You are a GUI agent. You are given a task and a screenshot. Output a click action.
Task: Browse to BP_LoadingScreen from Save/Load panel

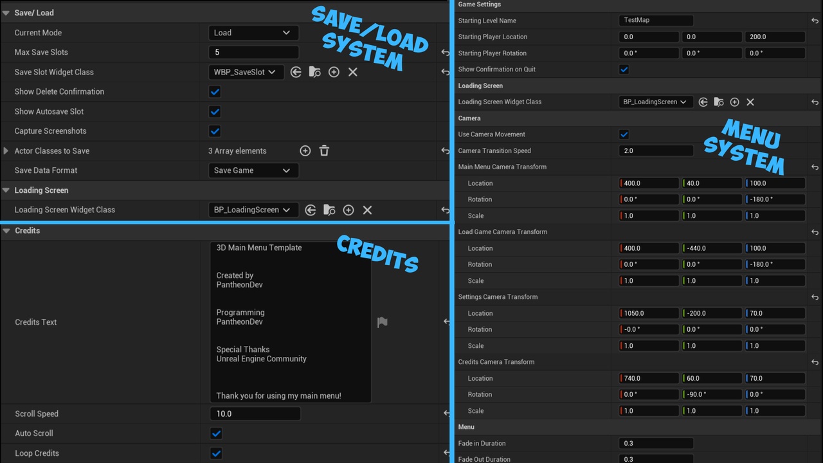tap(329, 210)
